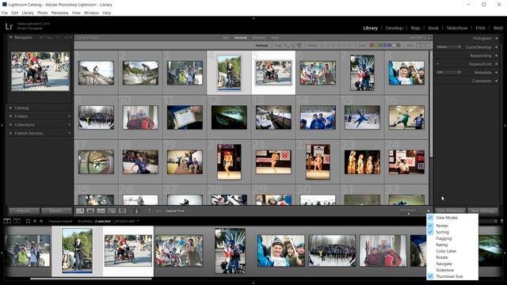Select Survey view icon in toolbar

(x=112, y=211)
